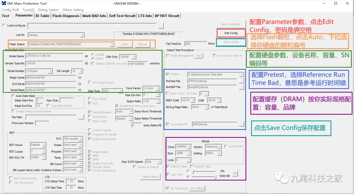354x194 pixels.
Task: Click the browse button beside Load config as
Action: pos(161,26)
